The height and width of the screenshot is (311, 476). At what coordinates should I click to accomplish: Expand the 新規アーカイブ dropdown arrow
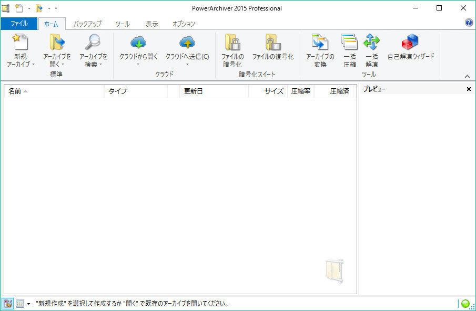(33, 65)
